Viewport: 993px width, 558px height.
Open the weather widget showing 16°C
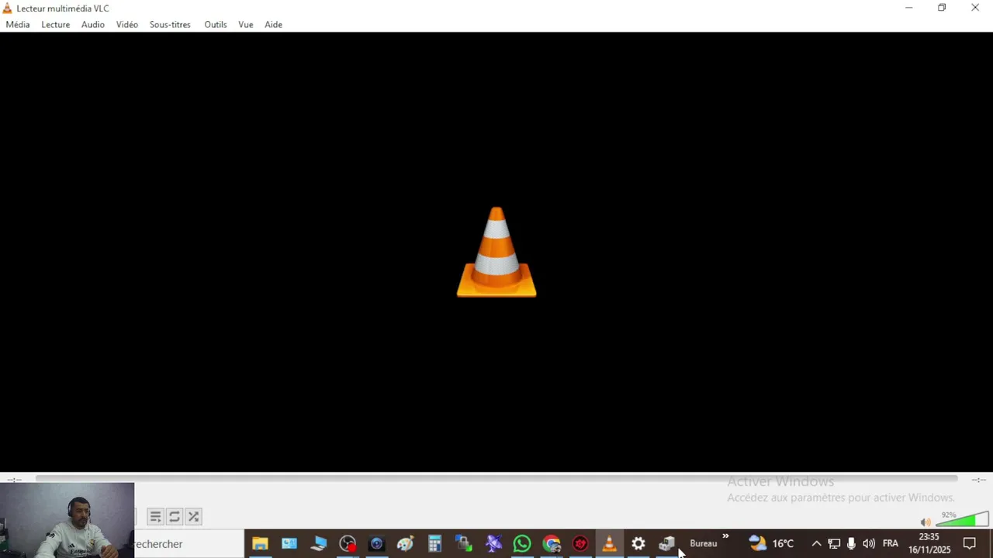[x=771, y=544]
